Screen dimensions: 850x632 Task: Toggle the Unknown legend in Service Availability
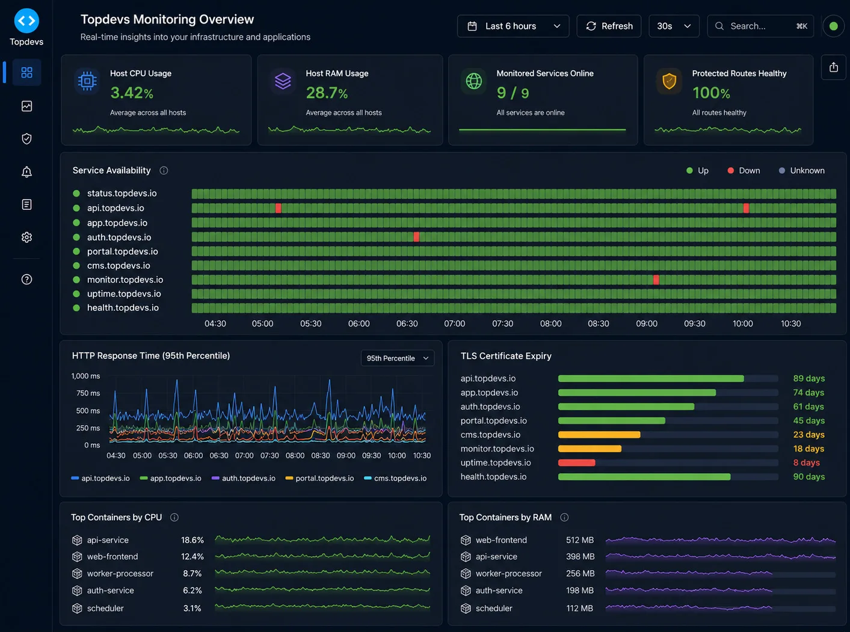802,171
